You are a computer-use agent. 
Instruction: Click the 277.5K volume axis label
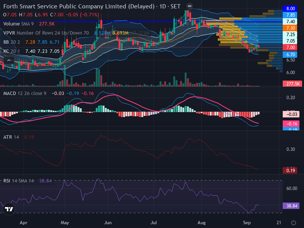coord(292,84)
